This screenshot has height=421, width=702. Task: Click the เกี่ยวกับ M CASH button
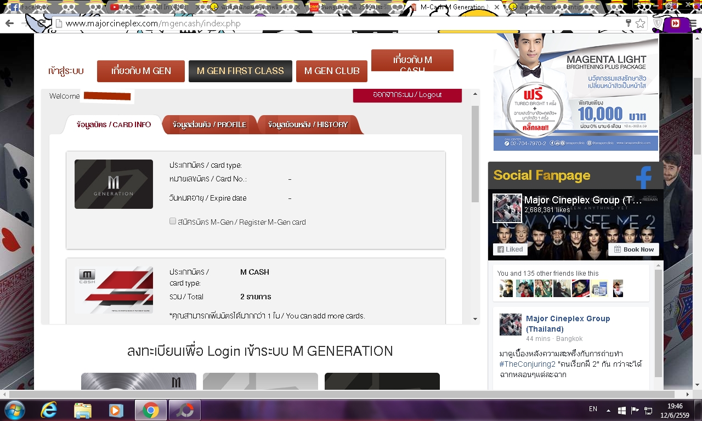coord(412,60)
